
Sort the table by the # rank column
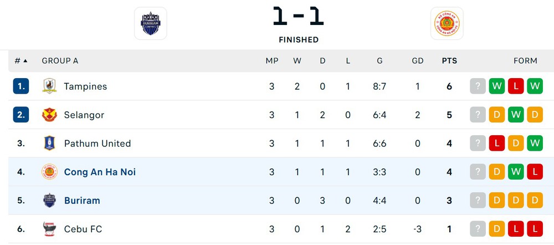(x=21, y=60)
